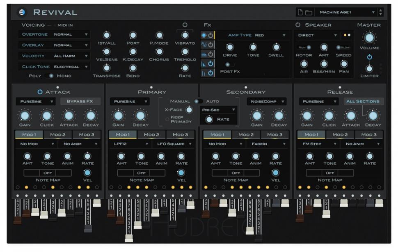Click the Limiter power icon
Screen dimensions: 398x252
point(369,57)
